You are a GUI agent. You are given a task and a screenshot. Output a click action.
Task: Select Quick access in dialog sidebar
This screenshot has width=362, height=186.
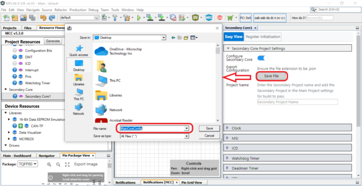click(x=79, y=51)
